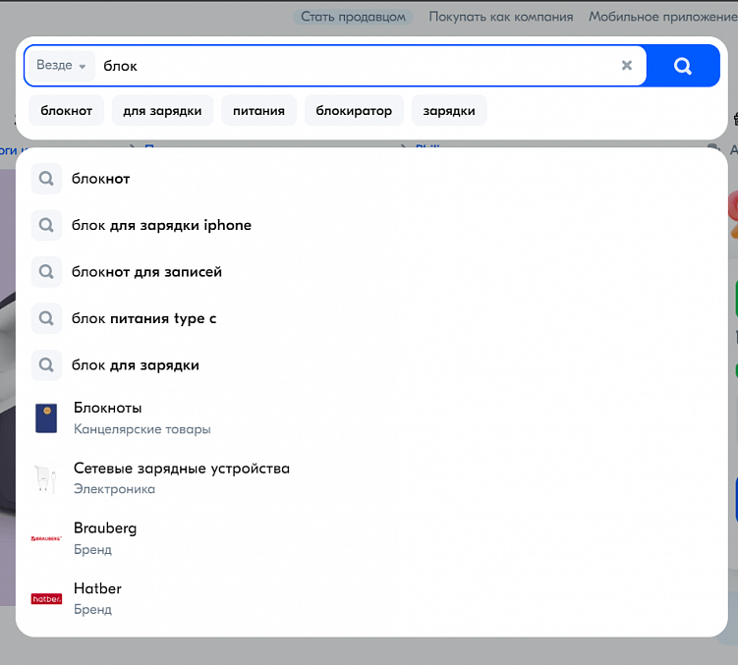Open the "Везде" category dropdown
This screenshot has width=738, height=665.
tap(61, 66)
